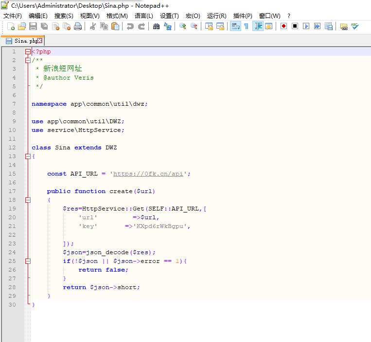
Task: Toggle word wrap in the toolbar
Action: click(235, 26)
